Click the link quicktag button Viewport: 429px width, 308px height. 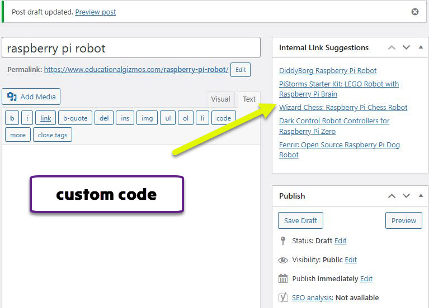click(x=45, y=118)
